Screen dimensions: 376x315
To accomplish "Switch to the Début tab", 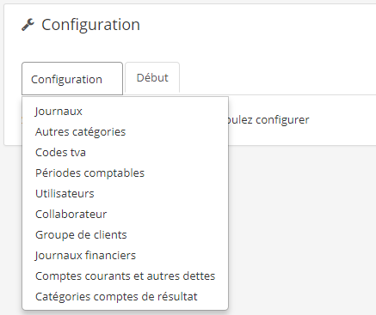I will [x=152, y=78].
